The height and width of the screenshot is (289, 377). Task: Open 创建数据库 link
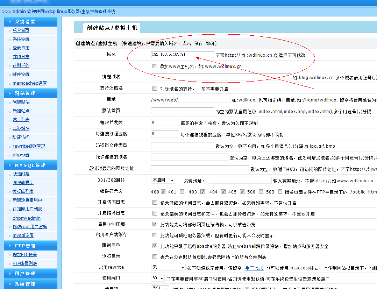[x=23, y=183]
